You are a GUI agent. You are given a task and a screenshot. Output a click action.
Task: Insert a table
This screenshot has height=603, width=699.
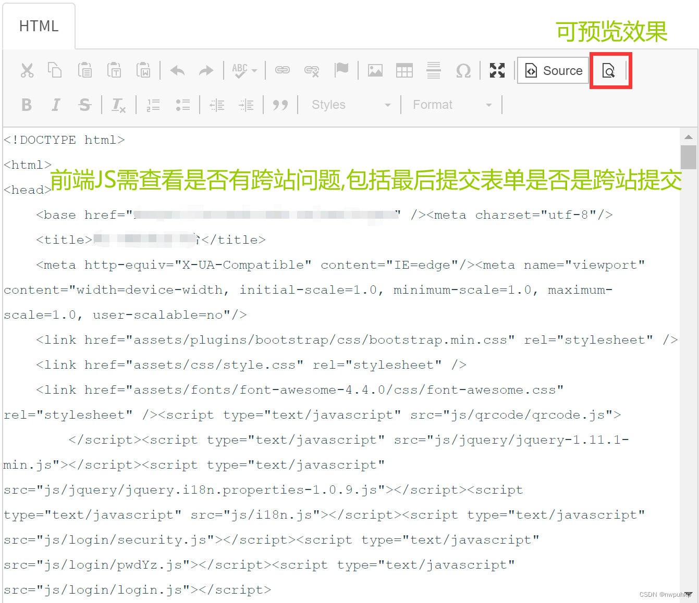tap(404, 70)
